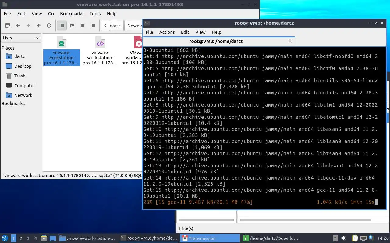Click the right horizontal scrollbar in the background window
The height and width of the screenshot is (243, 390).
[306, 220]
